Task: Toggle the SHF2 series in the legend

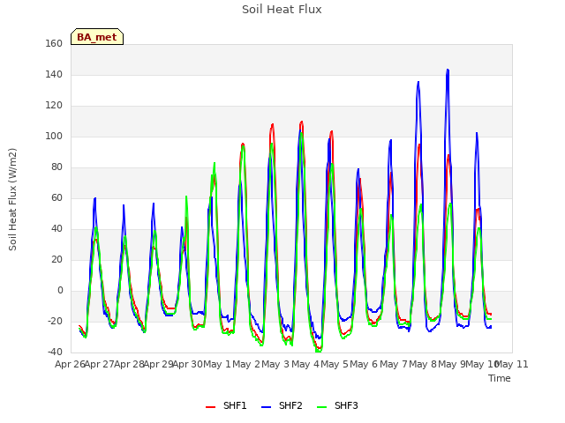Action: coord(282,405)
